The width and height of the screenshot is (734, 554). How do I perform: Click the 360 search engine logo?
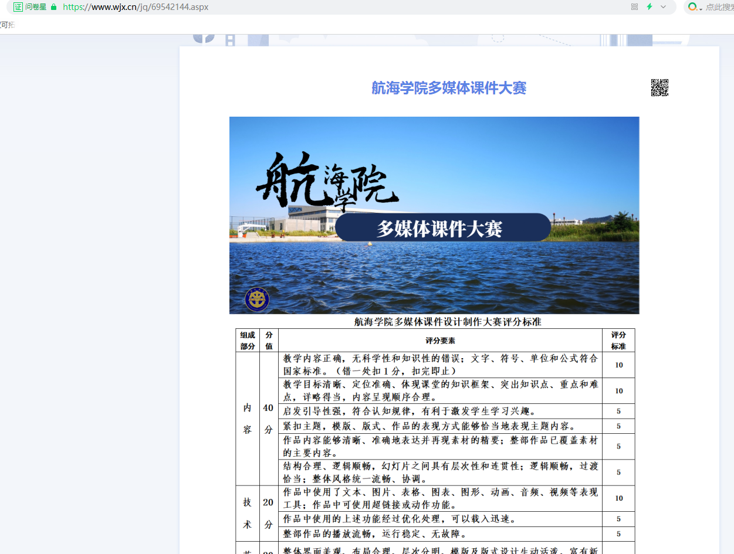[692, 7]
